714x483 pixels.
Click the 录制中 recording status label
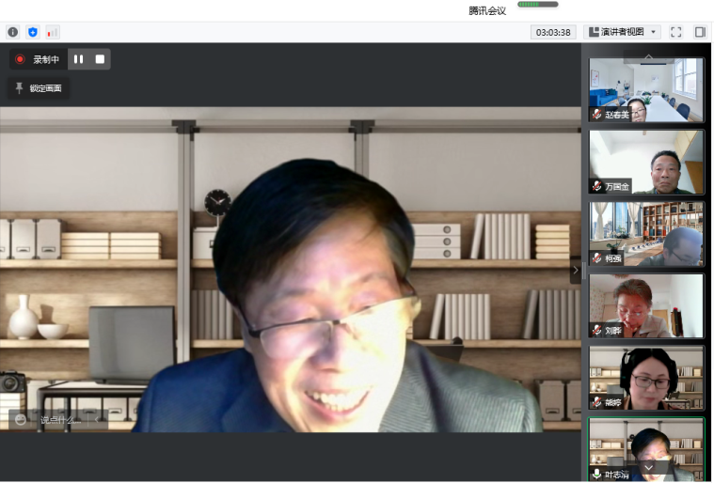click(46, 59)
